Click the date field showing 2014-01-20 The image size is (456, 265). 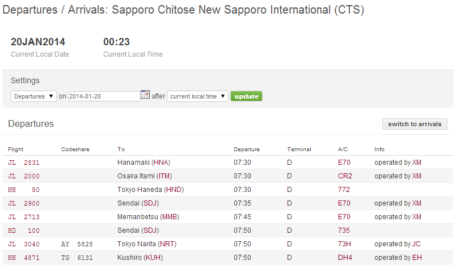104,96
